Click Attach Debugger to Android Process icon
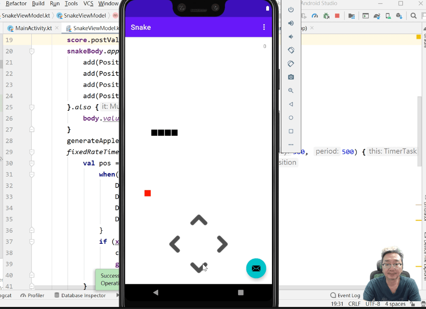 click(326, 16)
